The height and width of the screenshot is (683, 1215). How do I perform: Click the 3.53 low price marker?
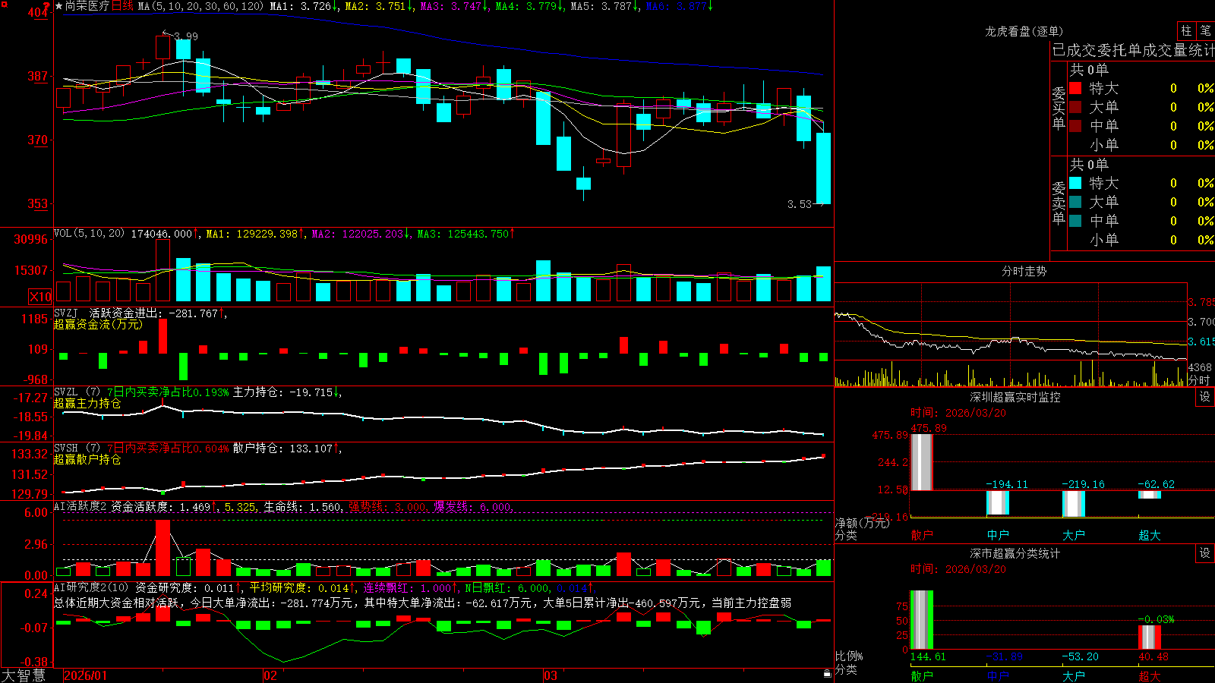pos(800,204)
